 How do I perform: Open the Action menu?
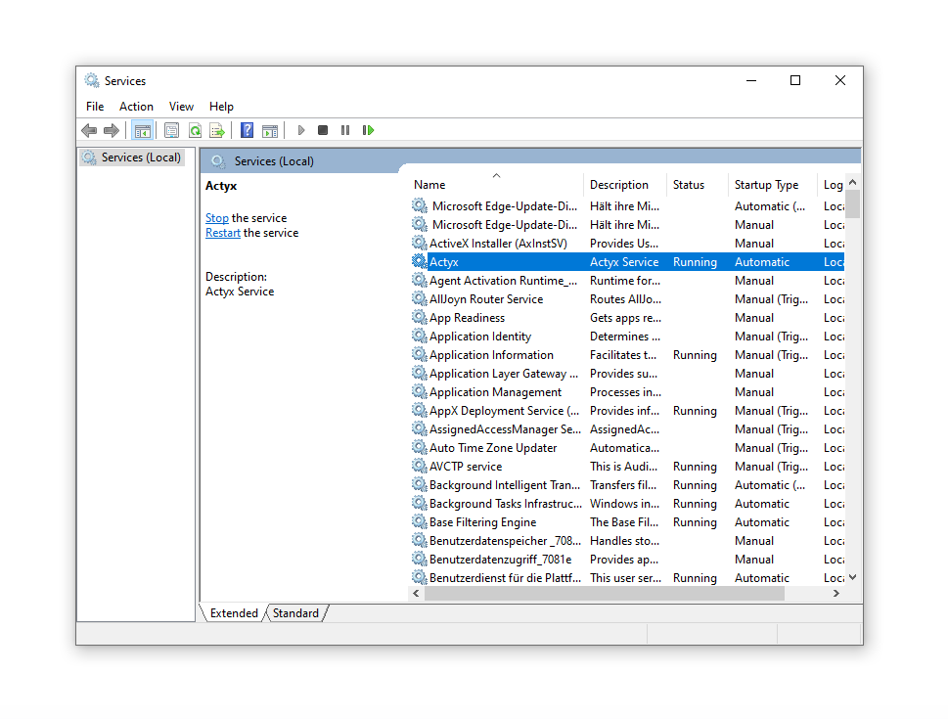click(x=136, y=107)
